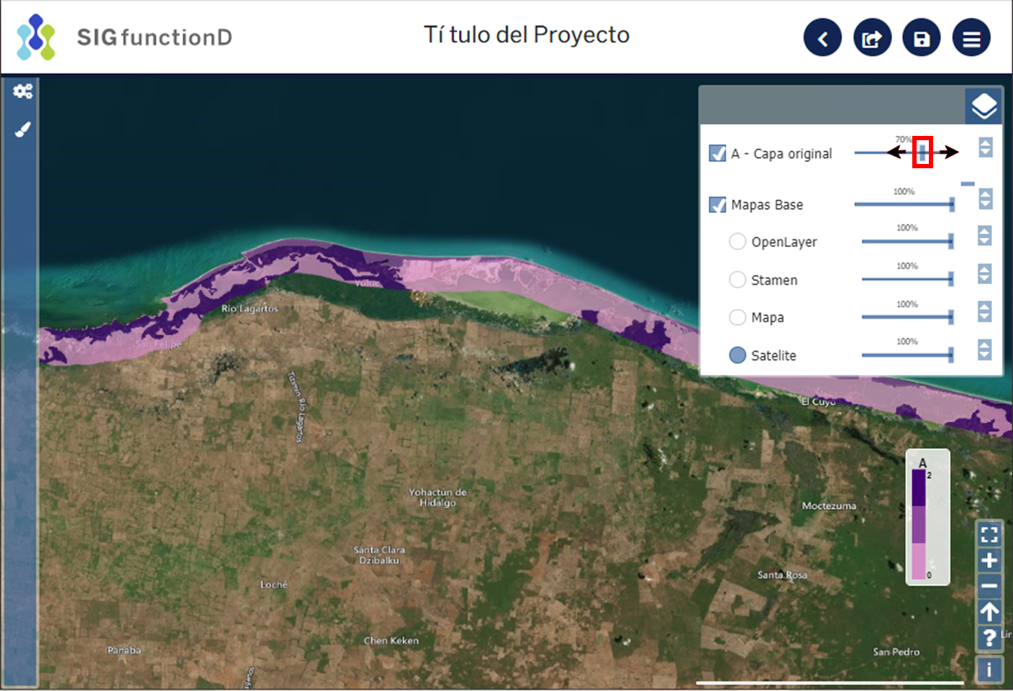The height and width of the screenshot is (691, 1013).
Task: Select the Satelite base map radio
Action: tap(737, 355)
